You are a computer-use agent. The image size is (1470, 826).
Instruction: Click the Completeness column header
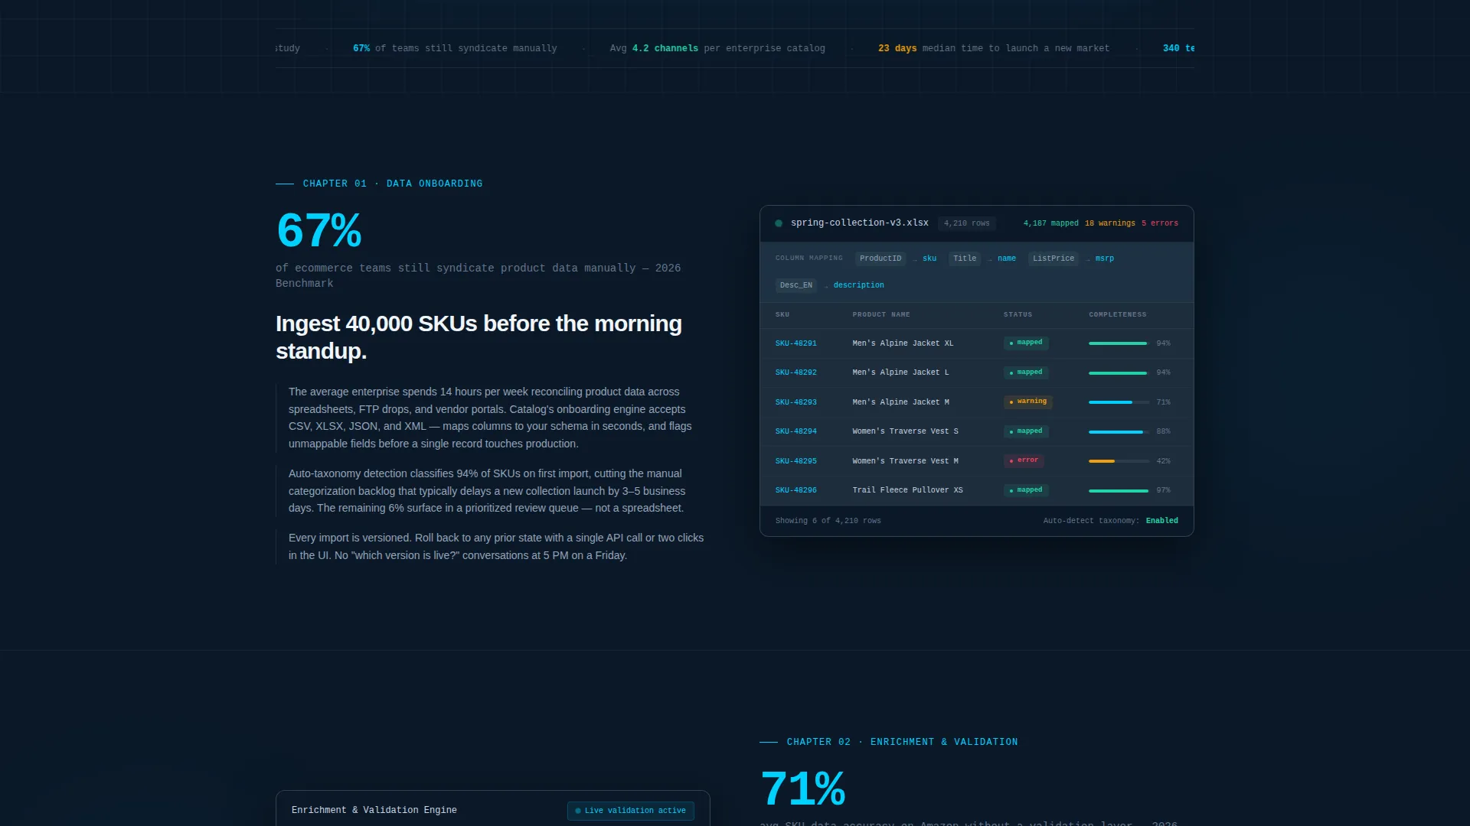click(1118, 314)
